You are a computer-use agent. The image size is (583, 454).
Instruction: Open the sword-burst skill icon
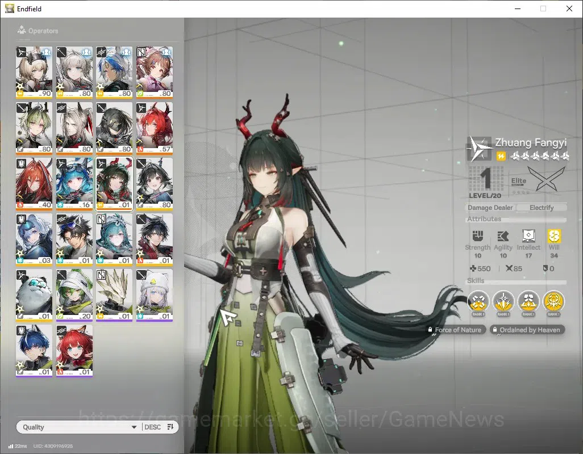point(503,302)
